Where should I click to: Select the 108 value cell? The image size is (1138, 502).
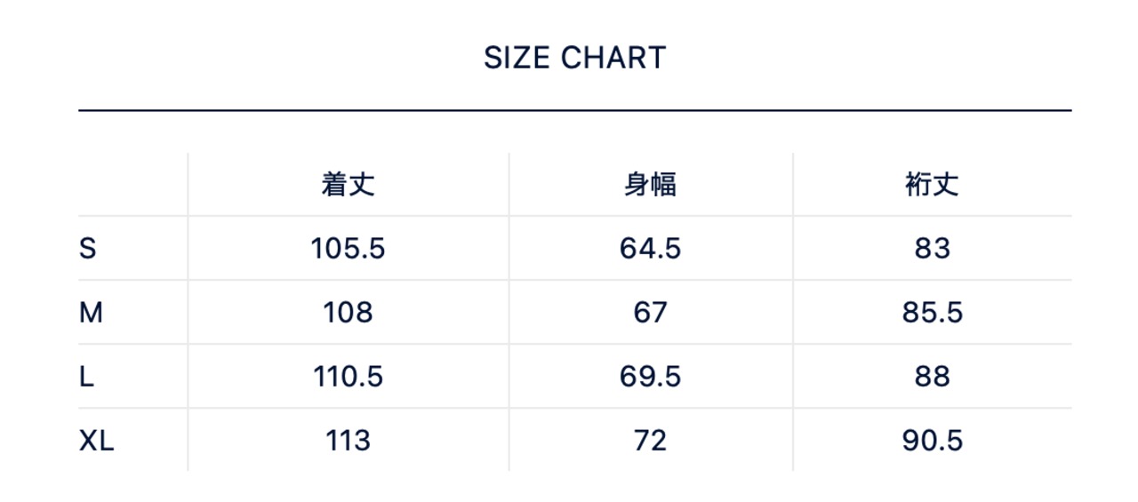[x=348, y=313]
